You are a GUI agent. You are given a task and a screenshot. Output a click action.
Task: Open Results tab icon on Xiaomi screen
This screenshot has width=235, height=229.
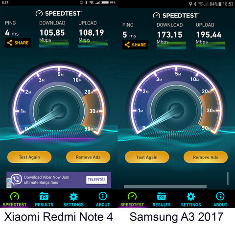tap(44, 196)
